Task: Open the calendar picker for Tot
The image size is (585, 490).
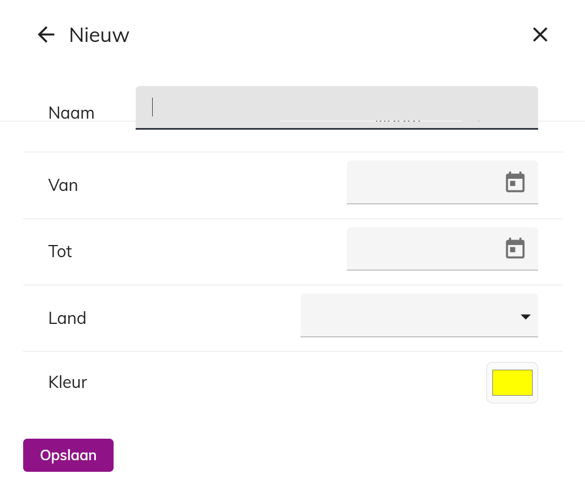Action: pos(515,248)
